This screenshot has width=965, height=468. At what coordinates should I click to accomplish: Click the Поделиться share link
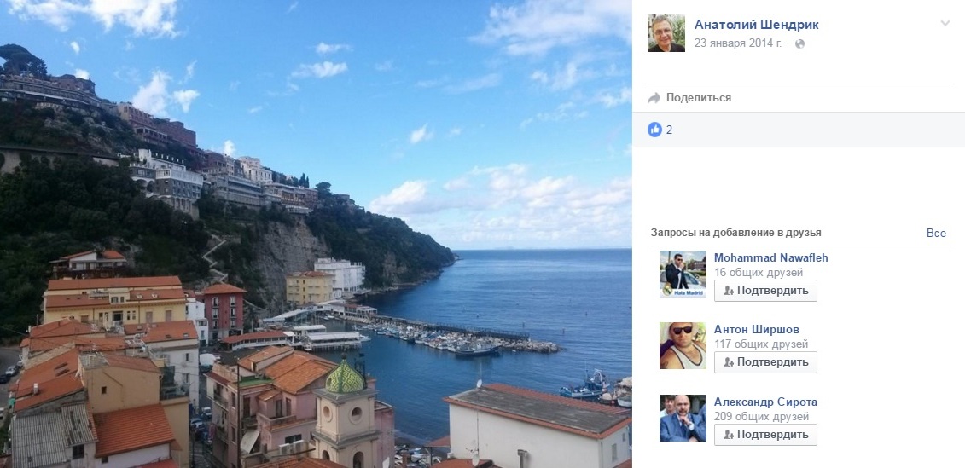[699, 98]
